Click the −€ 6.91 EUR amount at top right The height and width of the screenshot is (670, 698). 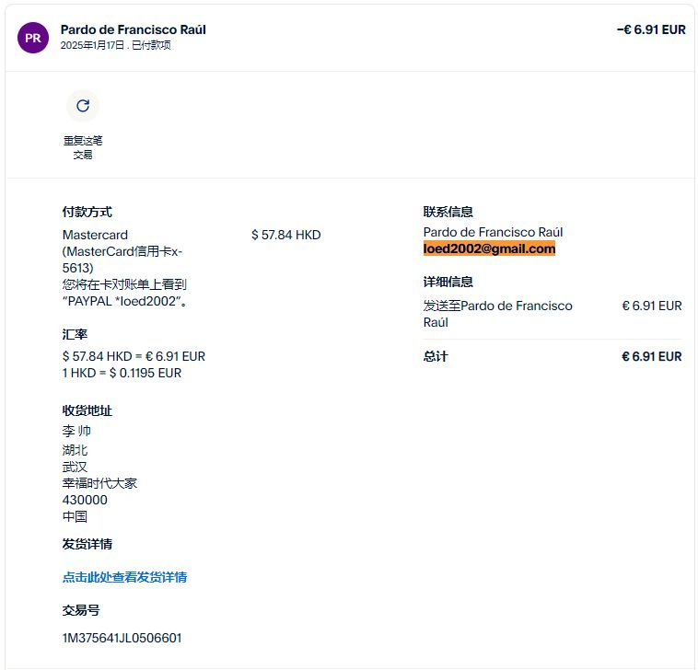pyautogui.click(x=650, y=29)
